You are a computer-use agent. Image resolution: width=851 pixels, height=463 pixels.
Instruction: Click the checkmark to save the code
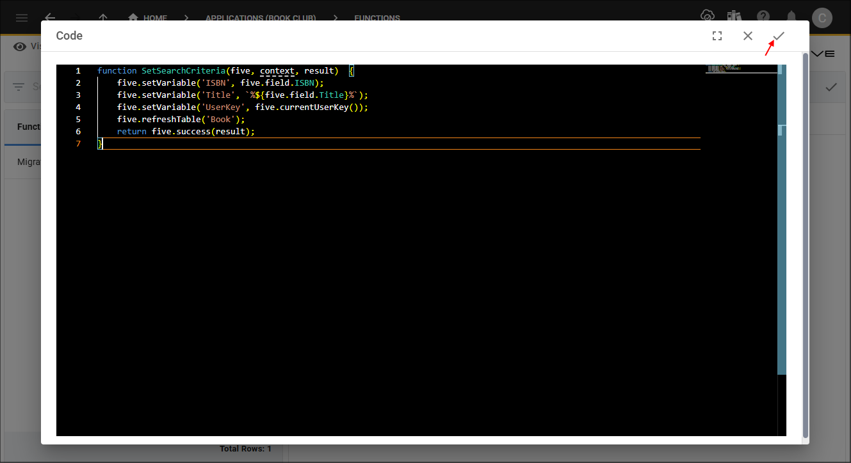click(x=779, y=36)
